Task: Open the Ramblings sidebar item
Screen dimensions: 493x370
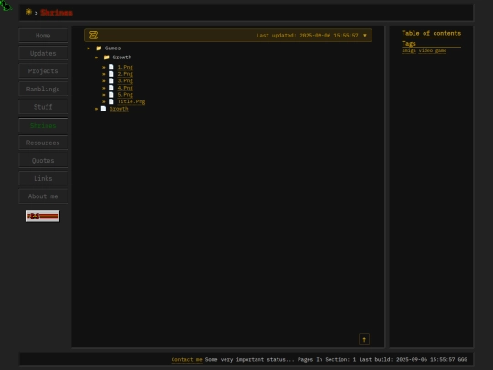Action: 43,89
